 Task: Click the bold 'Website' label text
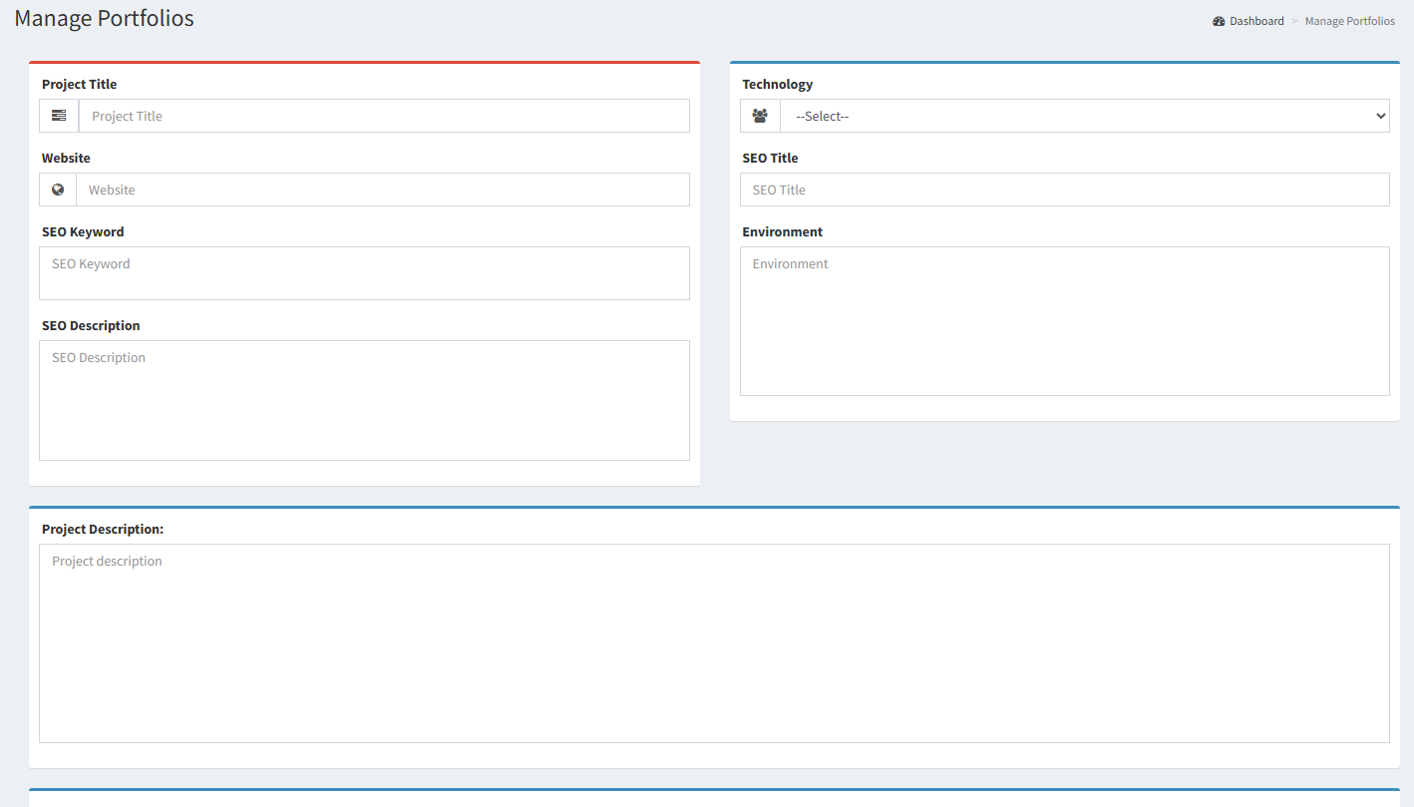coord(66,159)
